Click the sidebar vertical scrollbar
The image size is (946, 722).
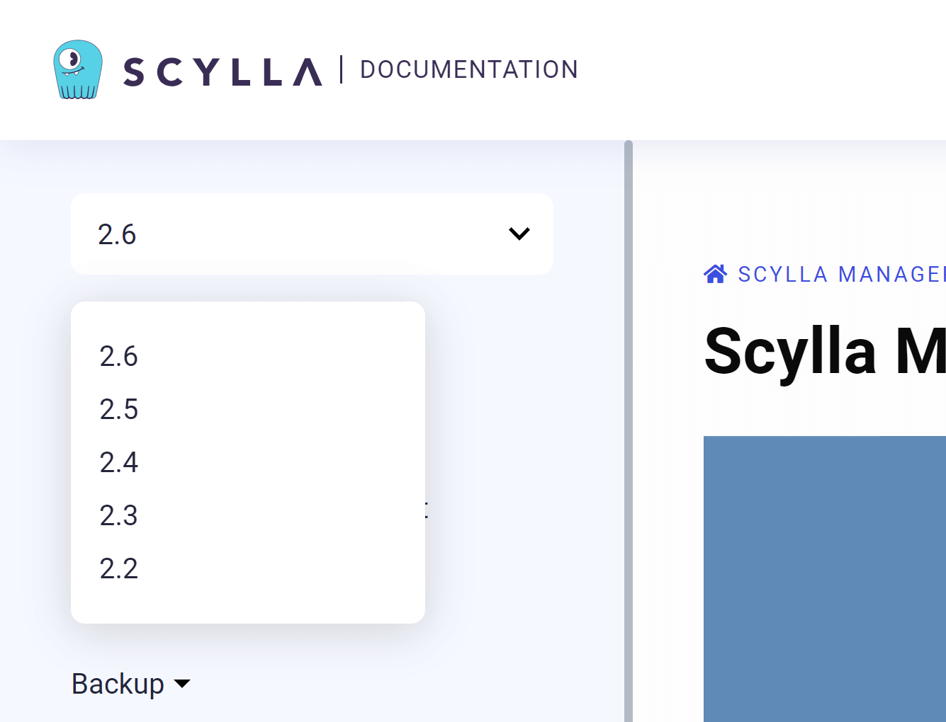tap(628, 431)
